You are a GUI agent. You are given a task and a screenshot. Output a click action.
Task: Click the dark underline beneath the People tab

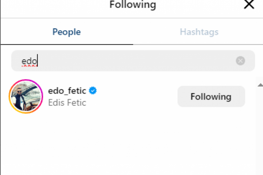pyautogui.click(x=67, y=44)
